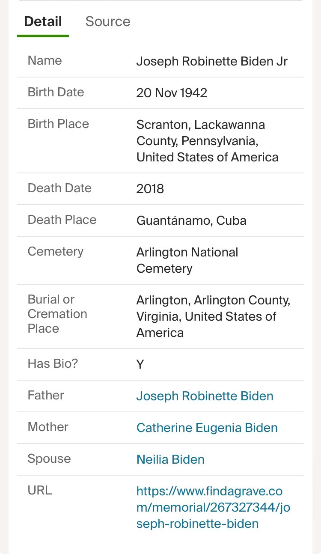
Task: Click the Arlington National Cemetery value
Action: coord(187,260)
